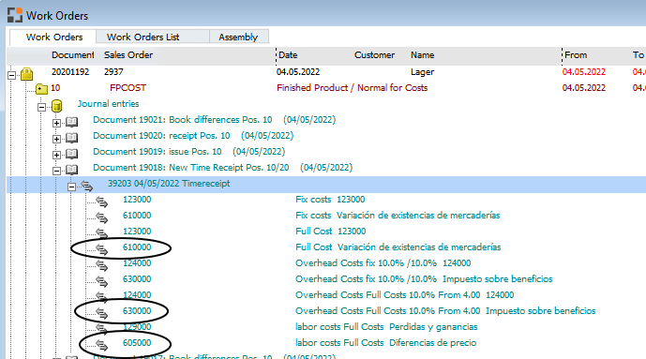Screen dimensions: 646x359
Task: Sort by the Date column header
Action: (x=288, y=55)
